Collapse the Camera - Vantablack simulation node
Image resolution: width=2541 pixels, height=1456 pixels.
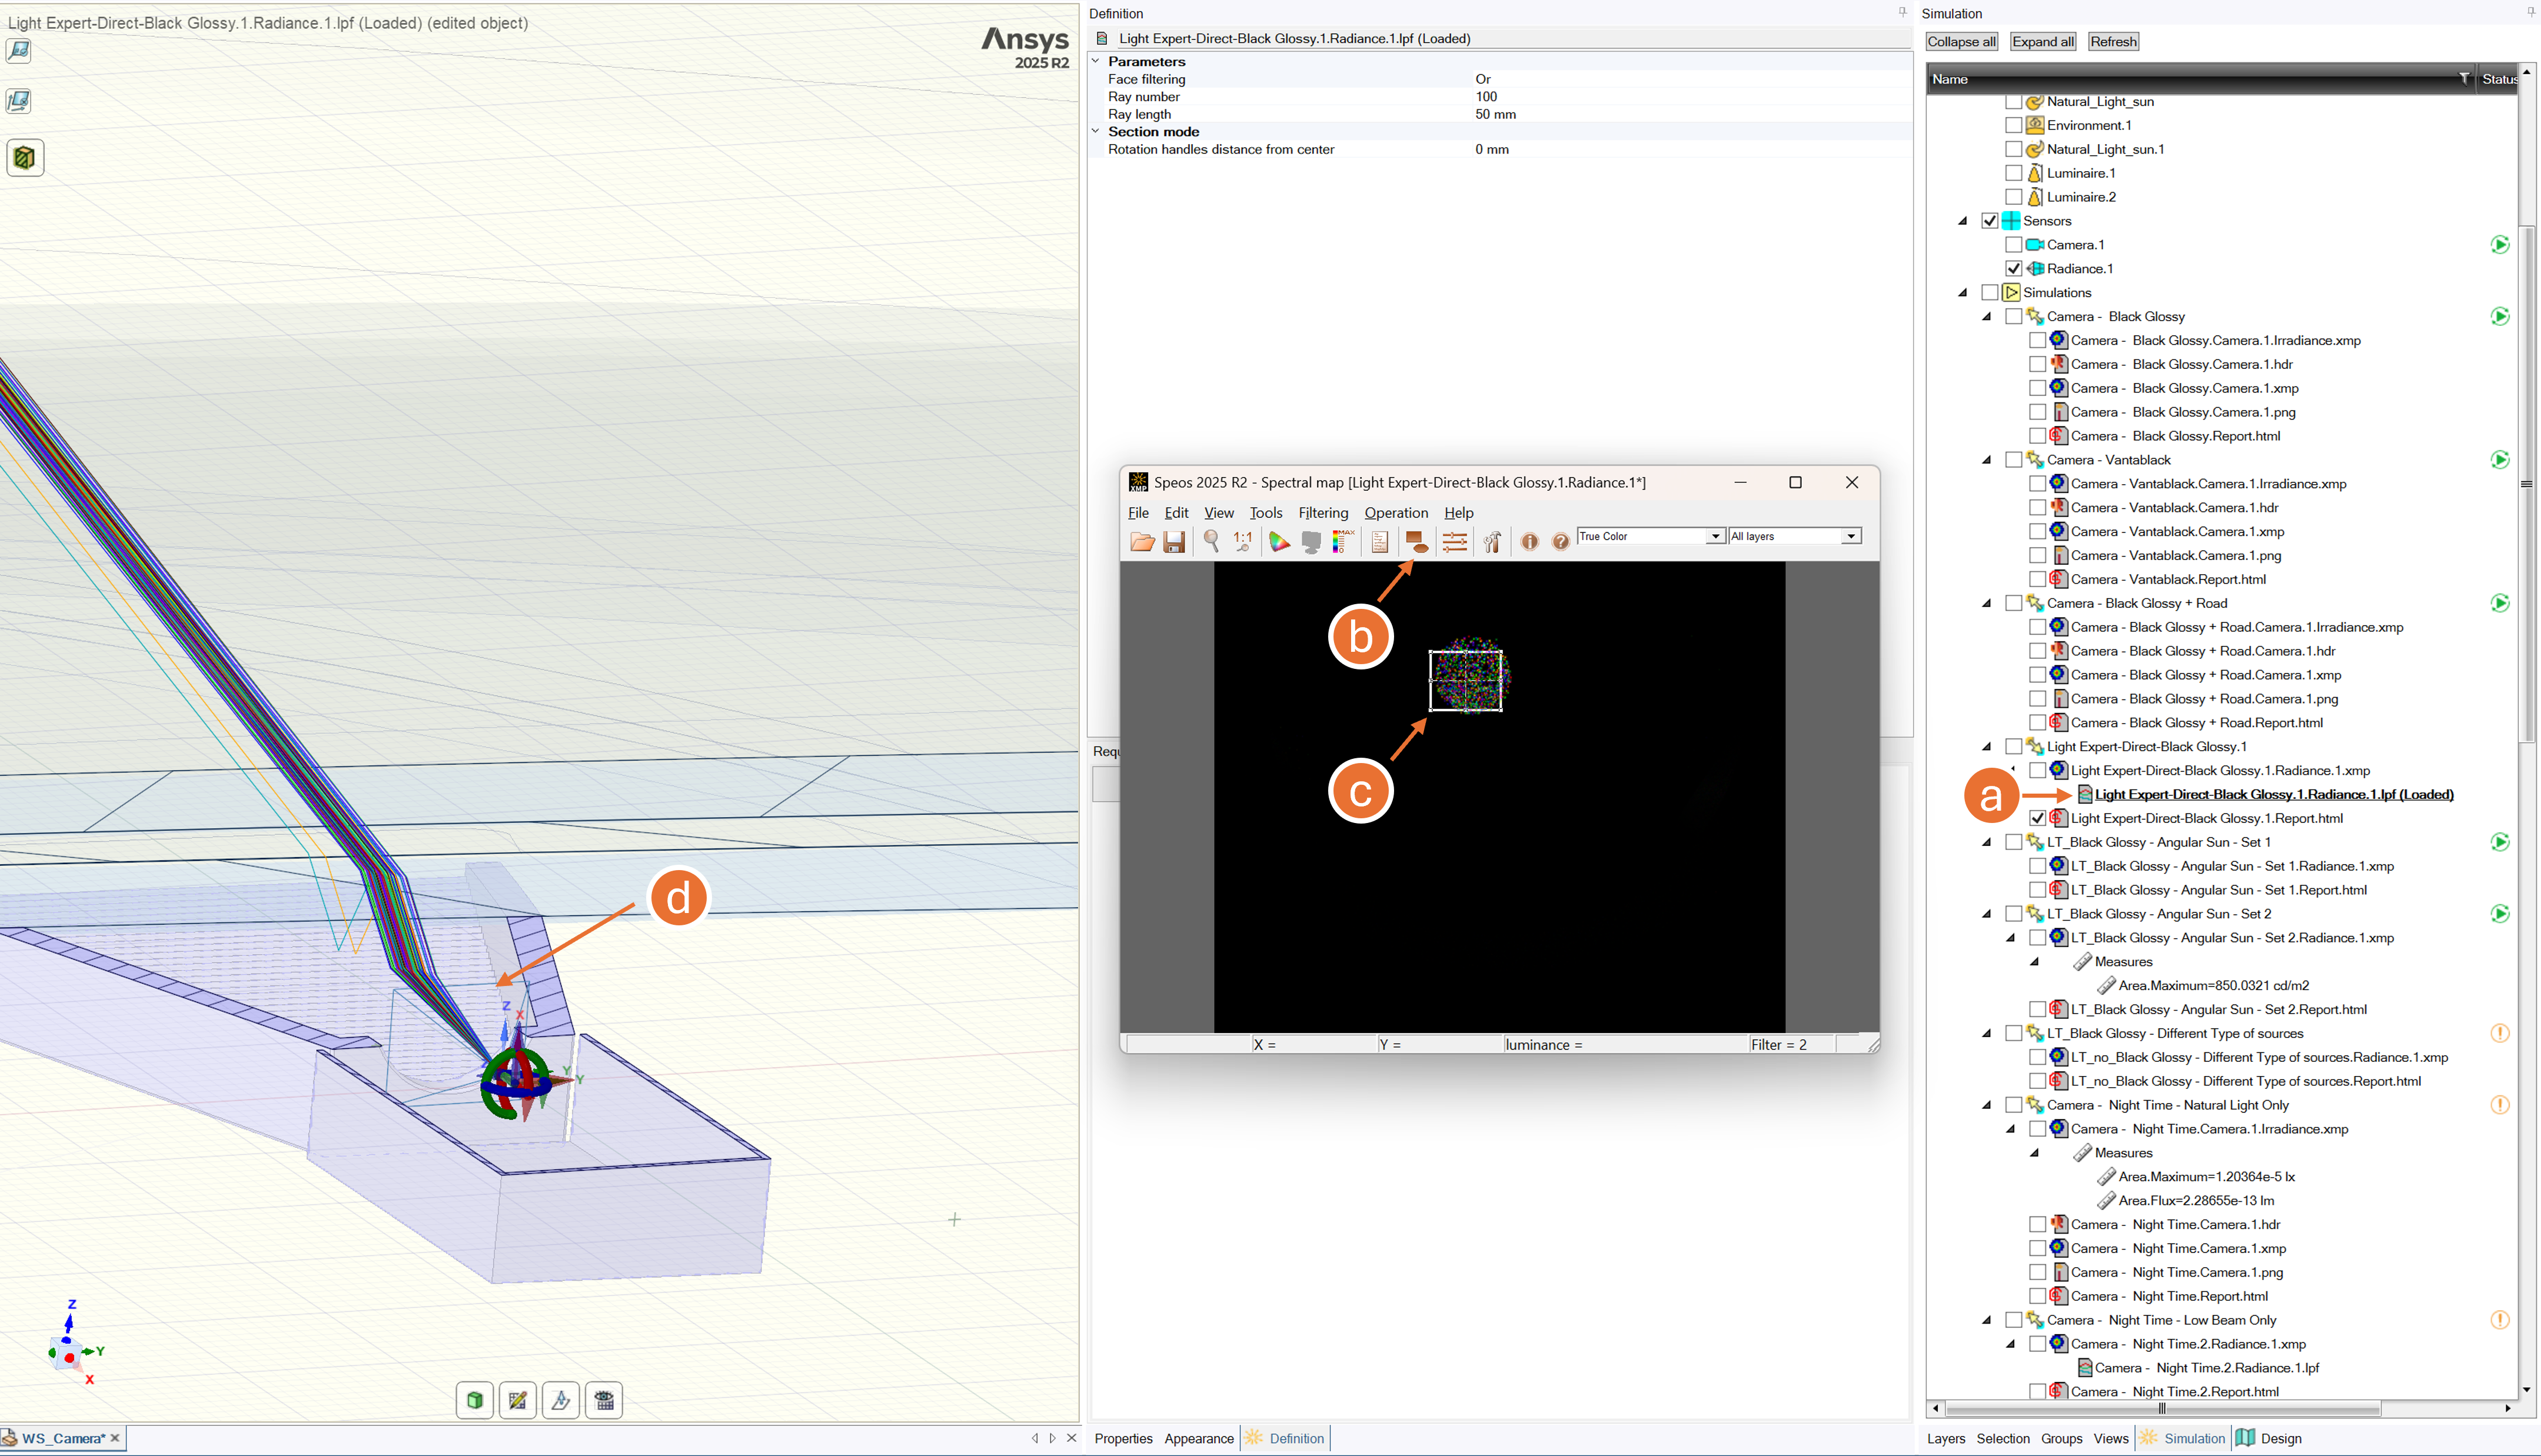1987,460
